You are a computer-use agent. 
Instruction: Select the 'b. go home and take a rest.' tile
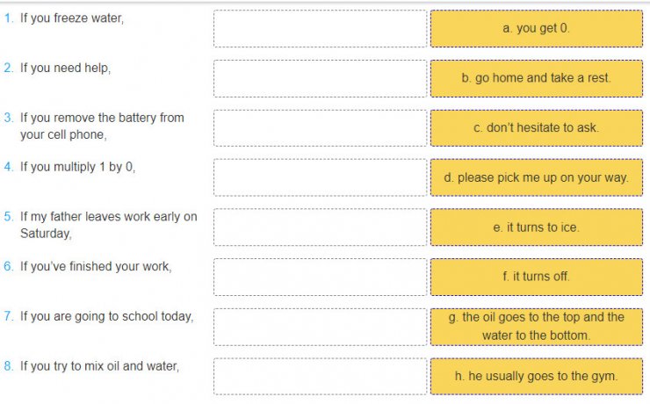click(536, 78)
